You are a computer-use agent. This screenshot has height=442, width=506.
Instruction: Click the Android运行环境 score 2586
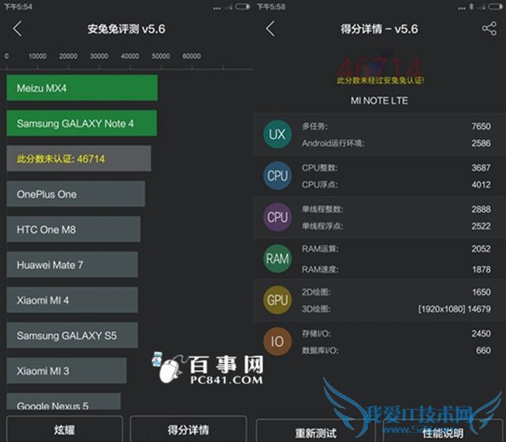coord(481,143)
